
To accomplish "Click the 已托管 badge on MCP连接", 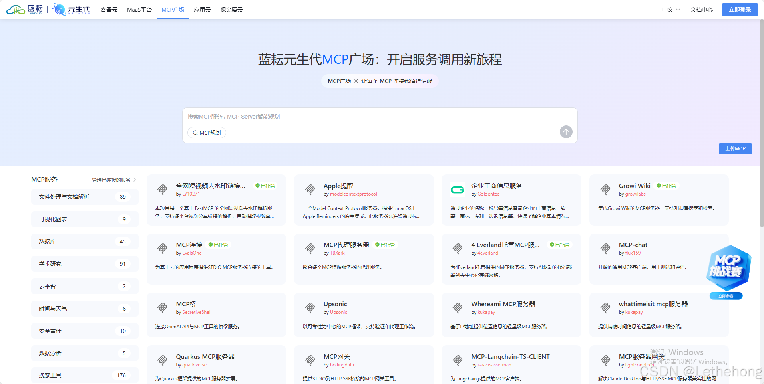I will [218, 245].
